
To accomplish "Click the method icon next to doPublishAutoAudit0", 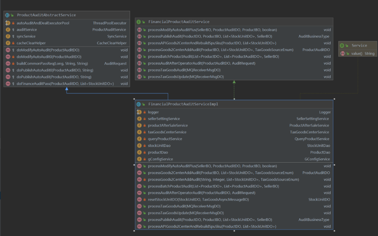I will [8, 70].
